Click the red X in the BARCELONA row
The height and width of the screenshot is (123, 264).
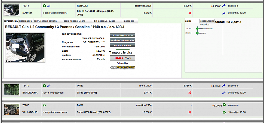click(x=190, y=92)
